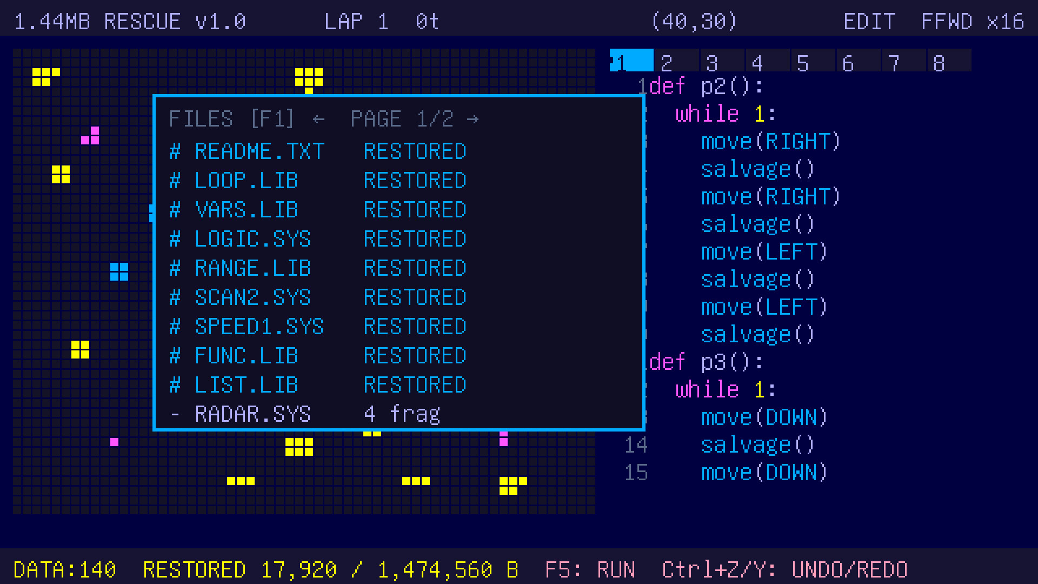Switch to code tab 5
This screenshot has height=584, width=1038.
(x=813, y=61)
